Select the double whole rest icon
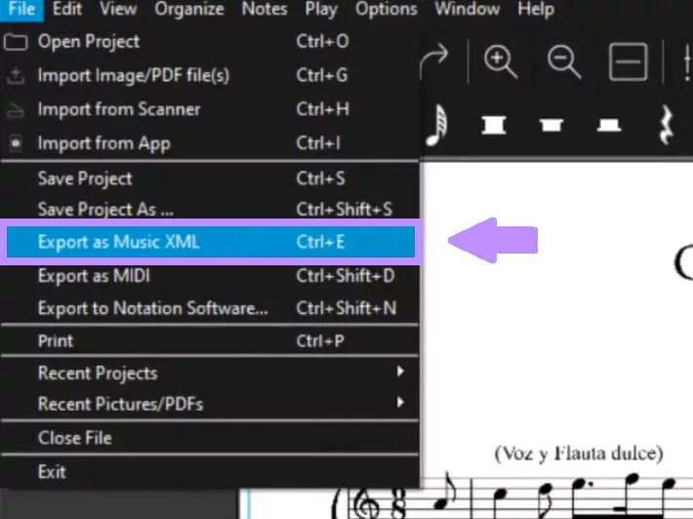Image resolution: width=693 pixels, height=519 pixels. [494, 125]
